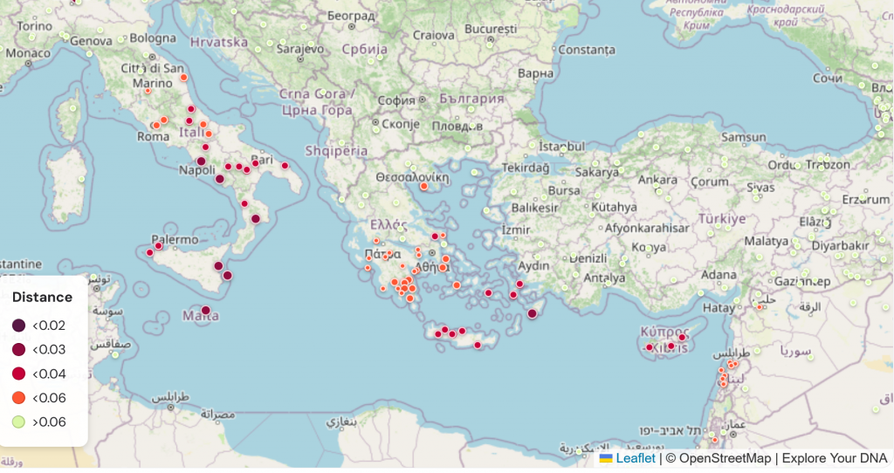The width and height of the screenshot is (894, 473).
Task: Click the <0.03 legend color swatch
Action: pos(19,349)
